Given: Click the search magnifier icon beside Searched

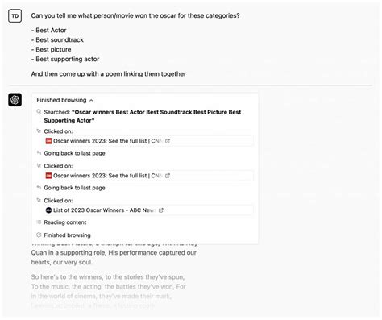Looking at the screenshot, I should click(39, 111).
